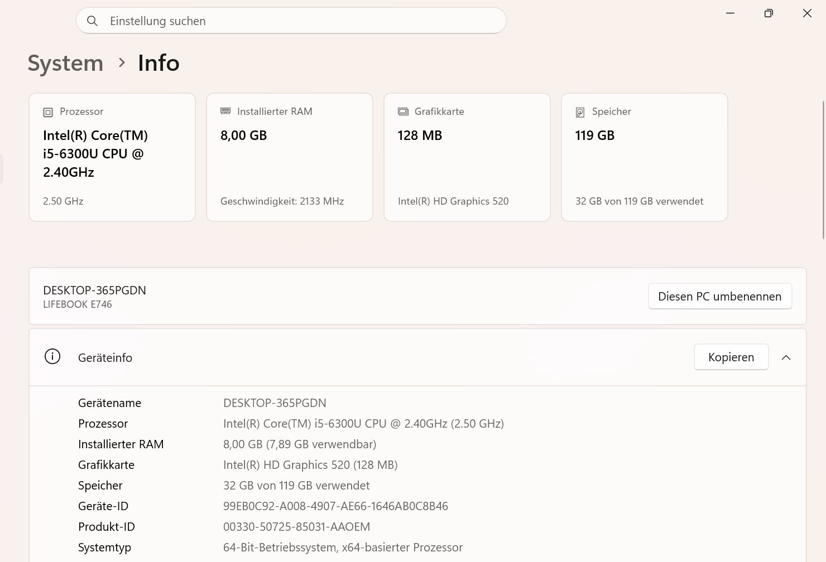This screenshot has height=562, width=826.
Task: Open the Installierter RAM card
Action: [290, 157]
